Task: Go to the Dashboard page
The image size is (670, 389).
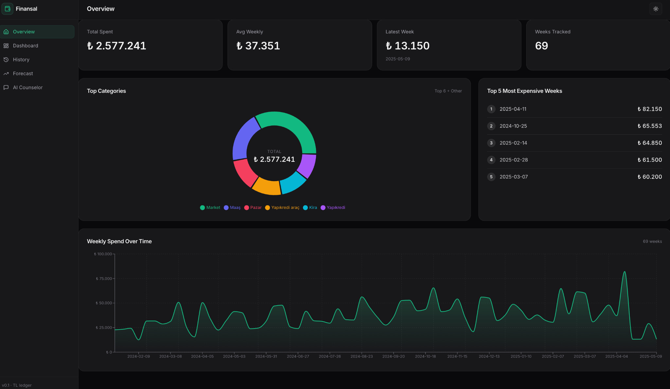Action: (x=37, y=46)
